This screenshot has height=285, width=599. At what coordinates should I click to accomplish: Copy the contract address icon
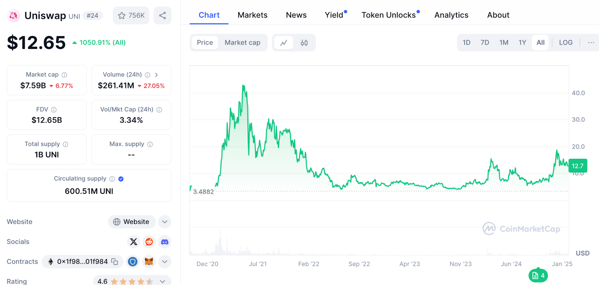pos(115,262)
